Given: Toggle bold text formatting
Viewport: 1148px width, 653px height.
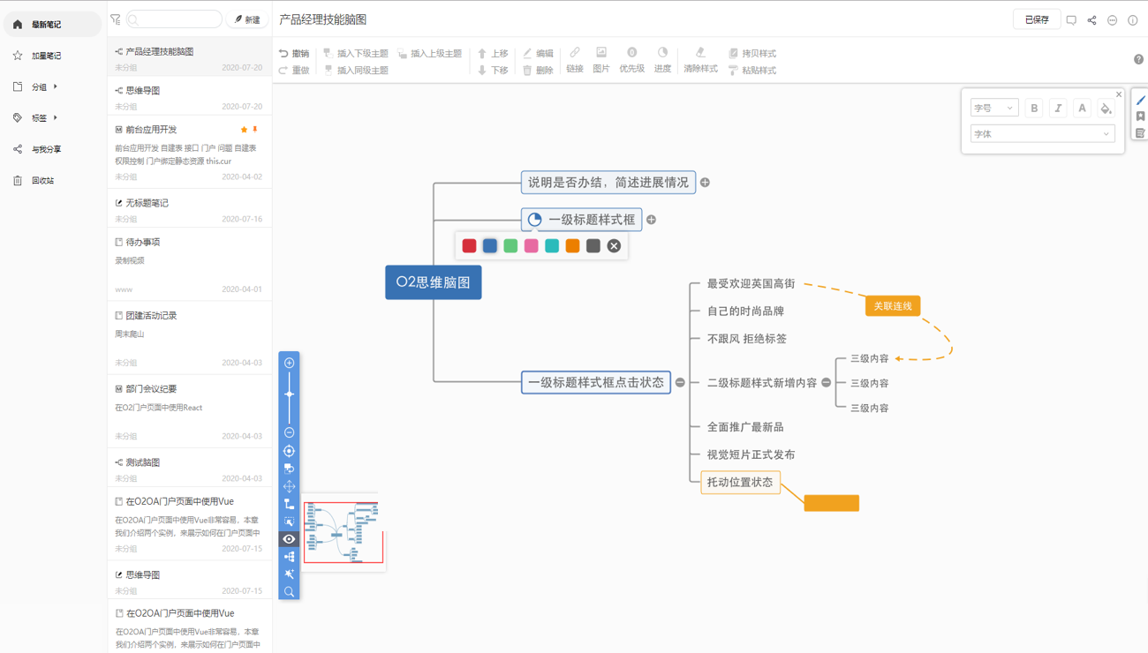Looking at the screenshot, I should tap(1034, 109).
